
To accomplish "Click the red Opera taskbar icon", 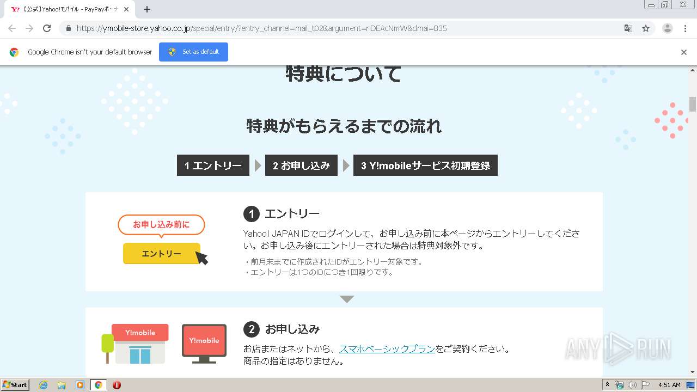I will tap(117, 385).
